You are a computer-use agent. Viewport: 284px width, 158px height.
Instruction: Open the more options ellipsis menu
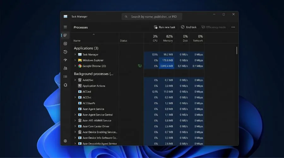233,27
